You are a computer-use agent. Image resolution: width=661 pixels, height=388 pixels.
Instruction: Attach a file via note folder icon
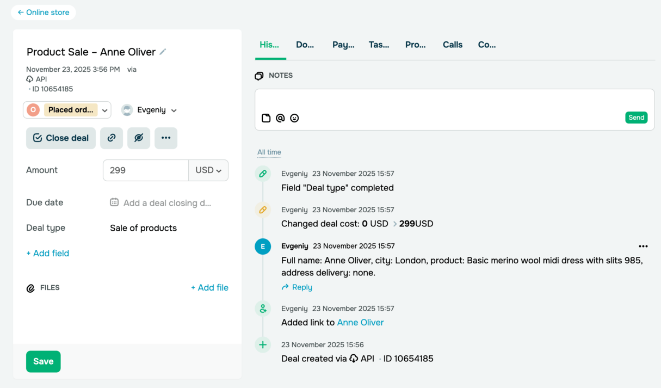click(x=266, y=118)
